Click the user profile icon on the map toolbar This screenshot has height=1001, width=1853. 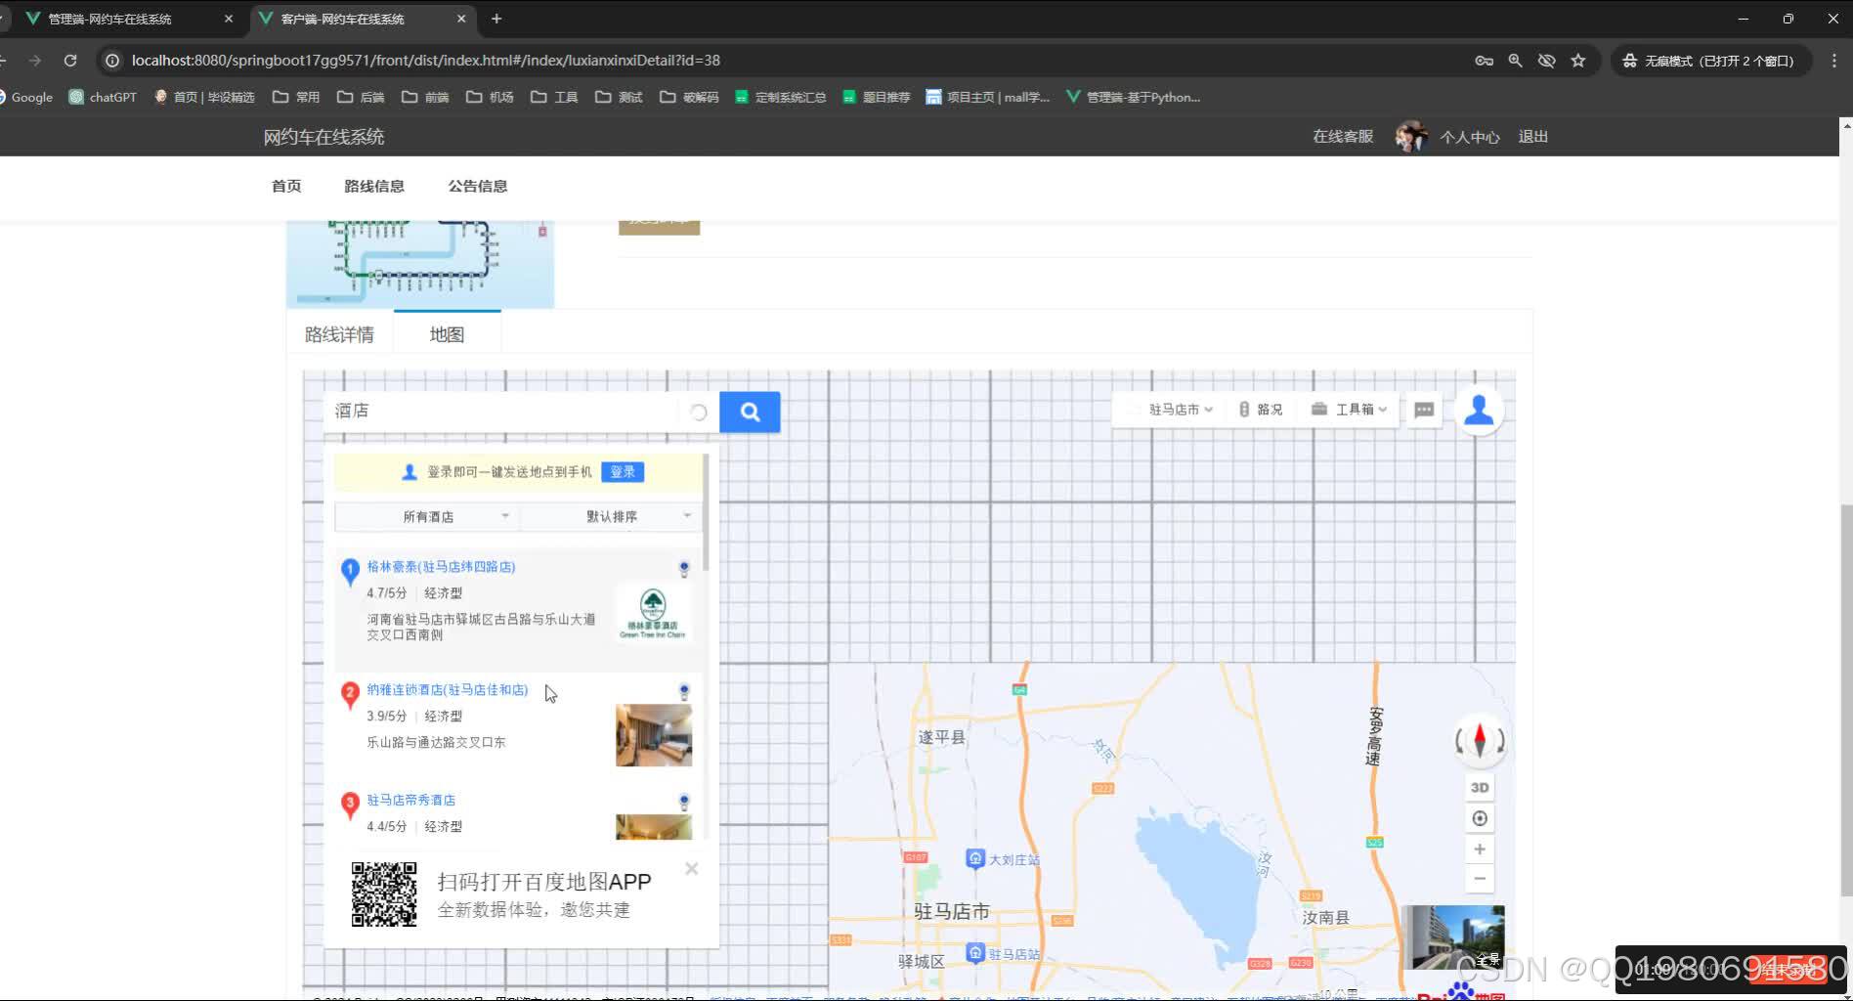(1479, 411)
